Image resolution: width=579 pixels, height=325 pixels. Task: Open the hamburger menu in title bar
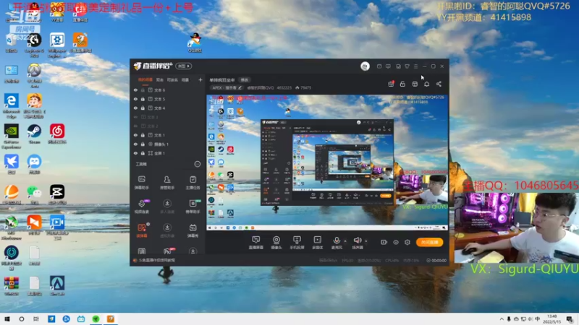coord(415,66)
